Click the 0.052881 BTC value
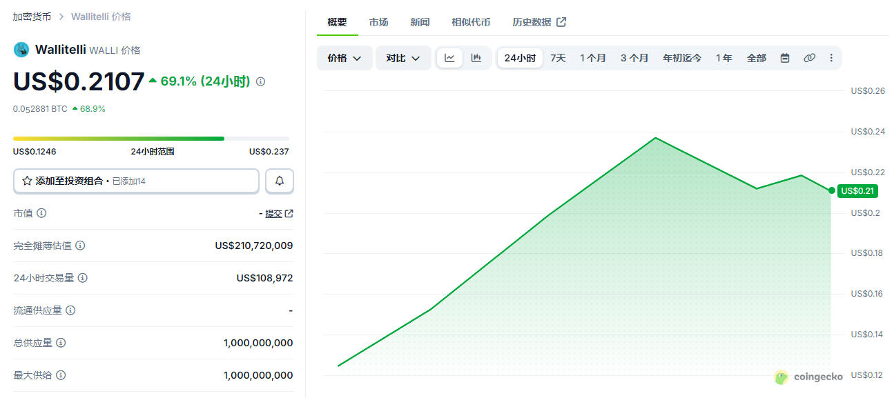This screenshot has width=894, height=398. (x=40, y=109)
